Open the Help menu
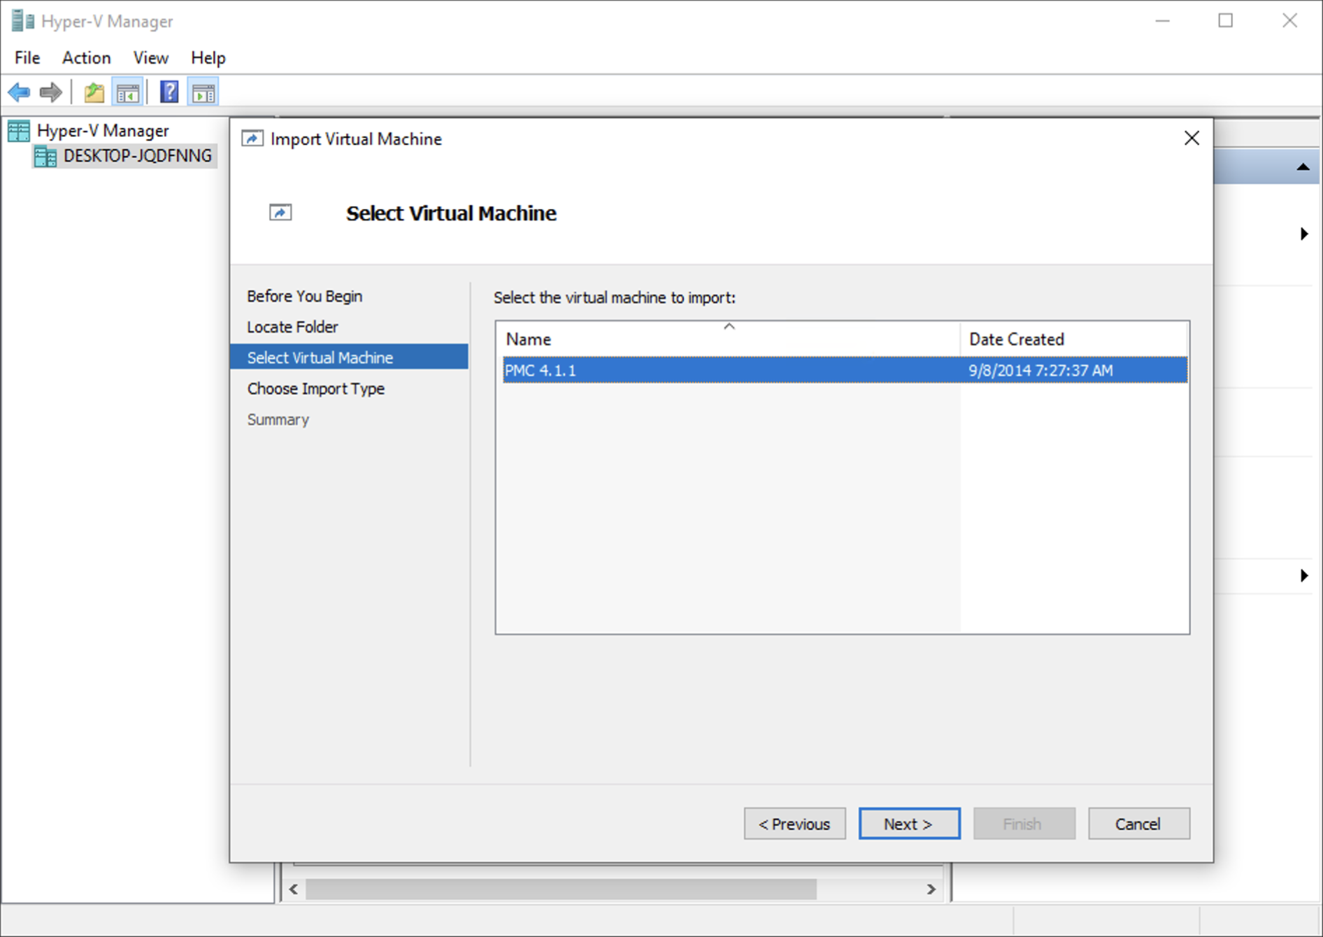 point(208,58)
